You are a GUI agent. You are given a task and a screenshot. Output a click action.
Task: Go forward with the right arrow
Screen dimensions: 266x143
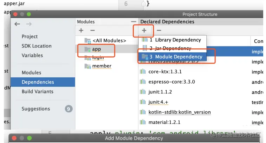pyautogui.click(x=29, y=24)
